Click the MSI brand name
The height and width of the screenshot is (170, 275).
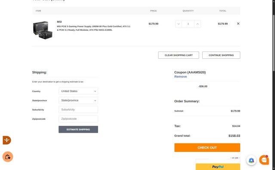[59, 22]
